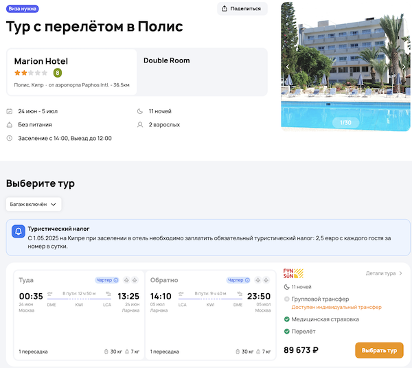This screenshot has height=368, width=412.
Task: Click the tourist tax bell icon
Action: click(19, 231)
